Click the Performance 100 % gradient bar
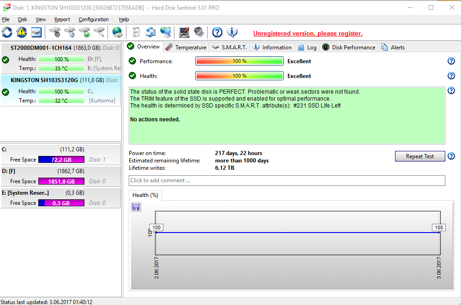461x305 pixels. click(x=239, y=61)
